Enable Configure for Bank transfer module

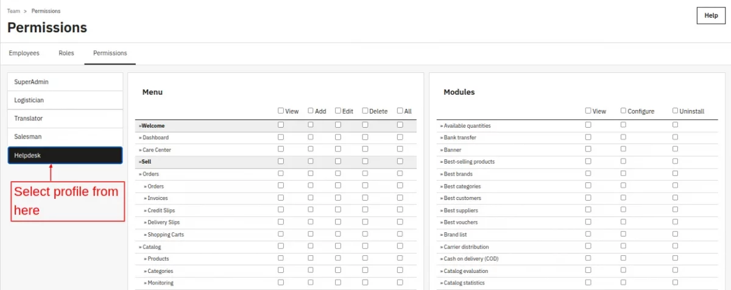[623, 137]
